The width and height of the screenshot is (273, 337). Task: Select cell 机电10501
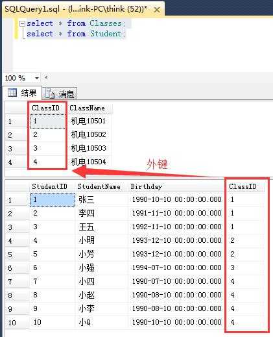pos(89,121)
